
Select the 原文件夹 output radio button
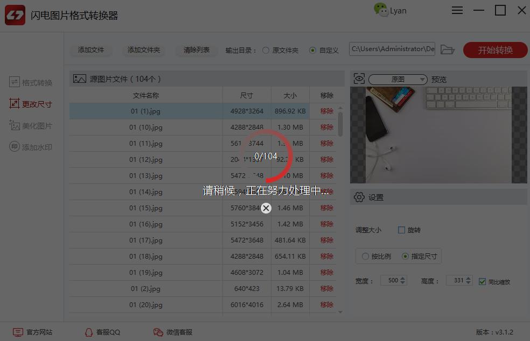(266, 50)
